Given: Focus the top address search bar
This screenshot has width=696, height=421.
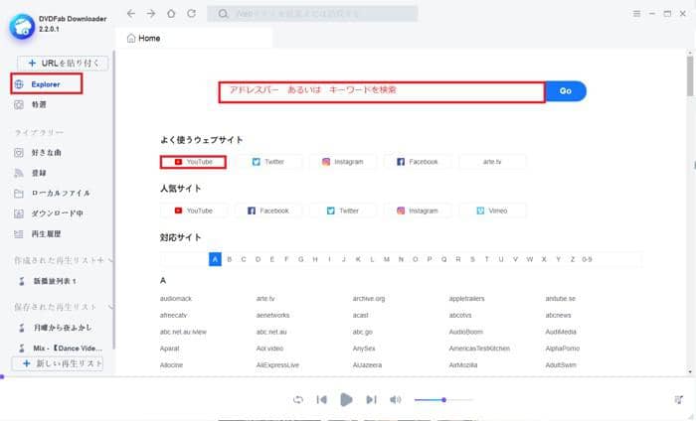Looking at the screenshot, I should click(312, 13).
